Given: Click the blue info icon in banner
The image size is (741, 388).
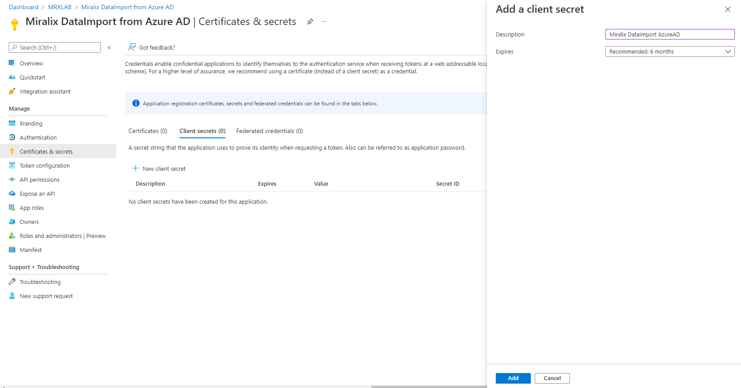Looking at the screenshot, I should [x=136, y=103].
